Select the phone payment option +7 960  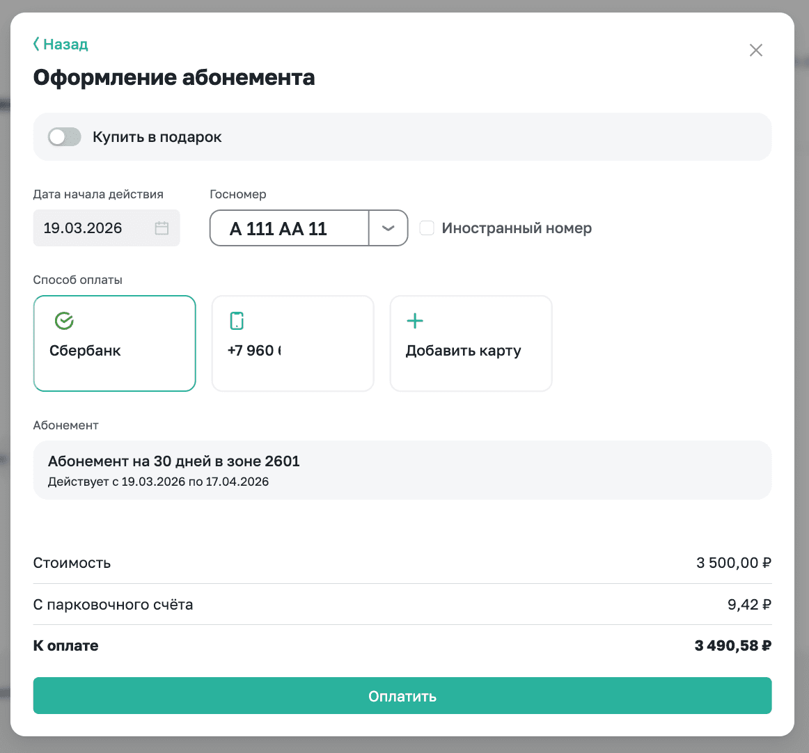[292, 343]
